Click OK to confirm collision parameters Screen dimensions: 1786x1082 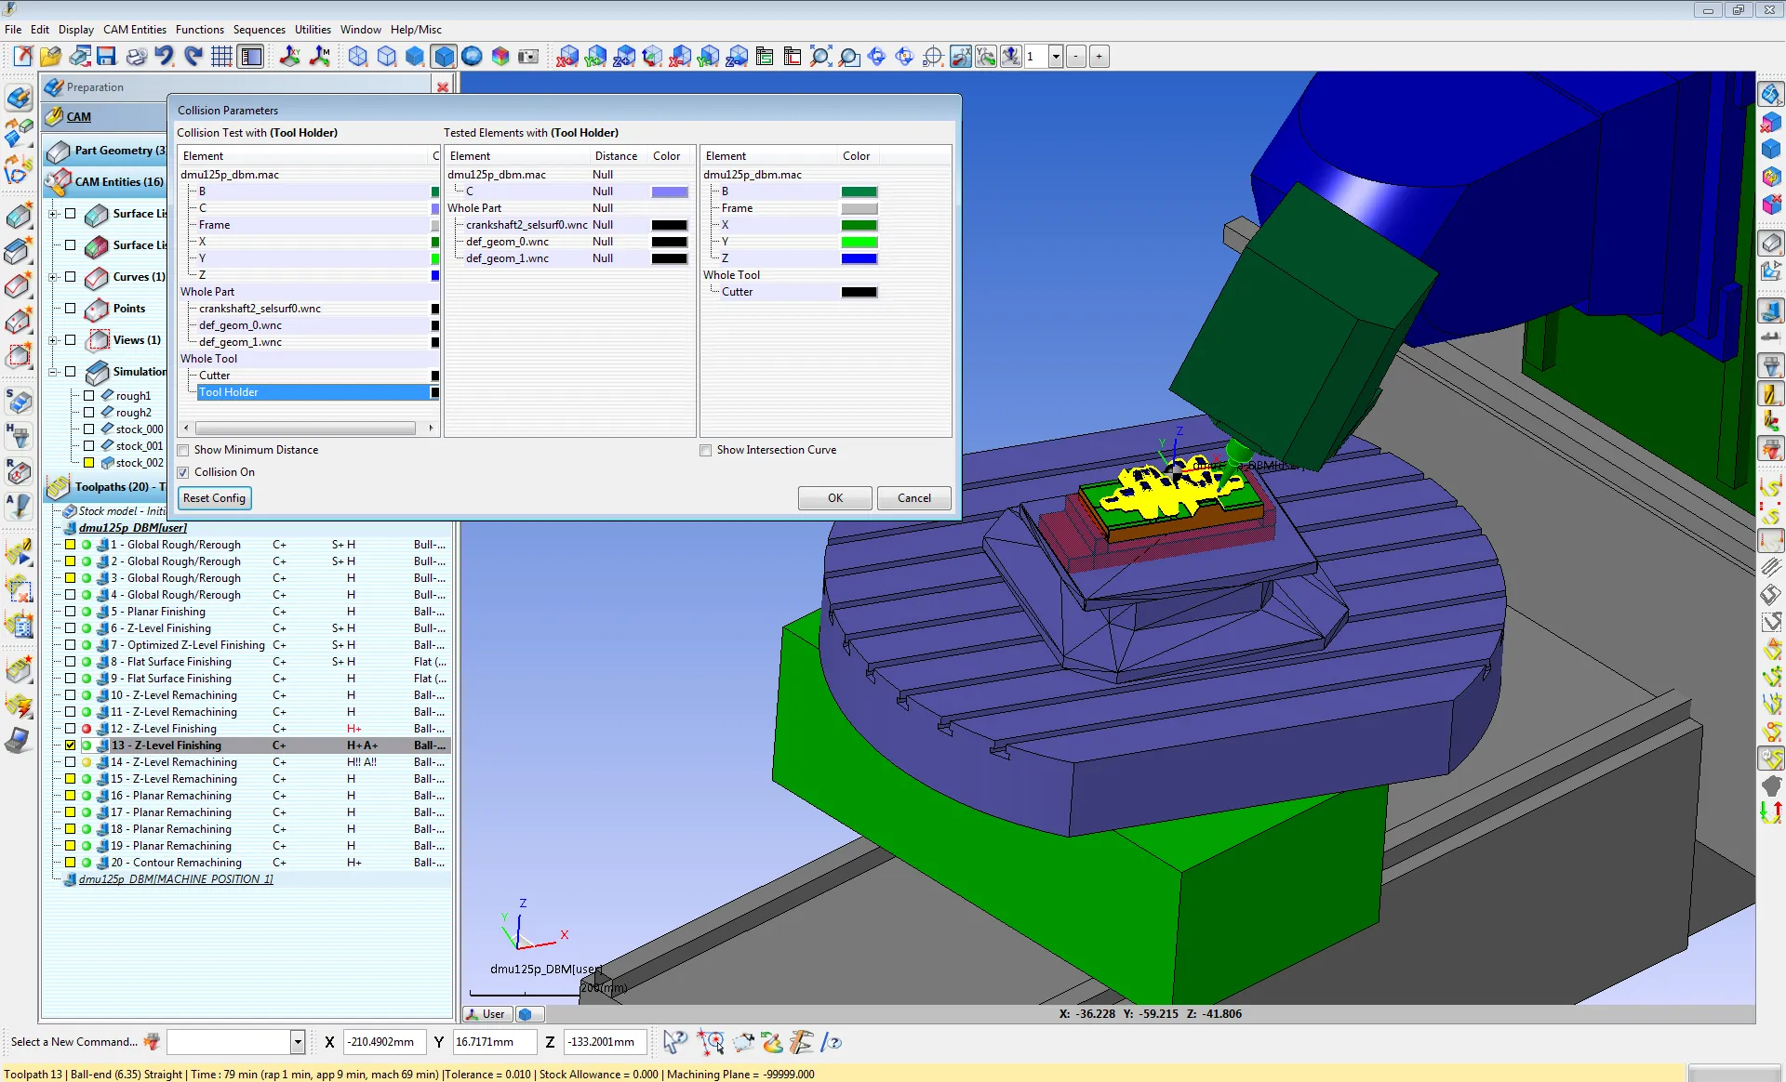pyautogui.click(x=833, y=498)
